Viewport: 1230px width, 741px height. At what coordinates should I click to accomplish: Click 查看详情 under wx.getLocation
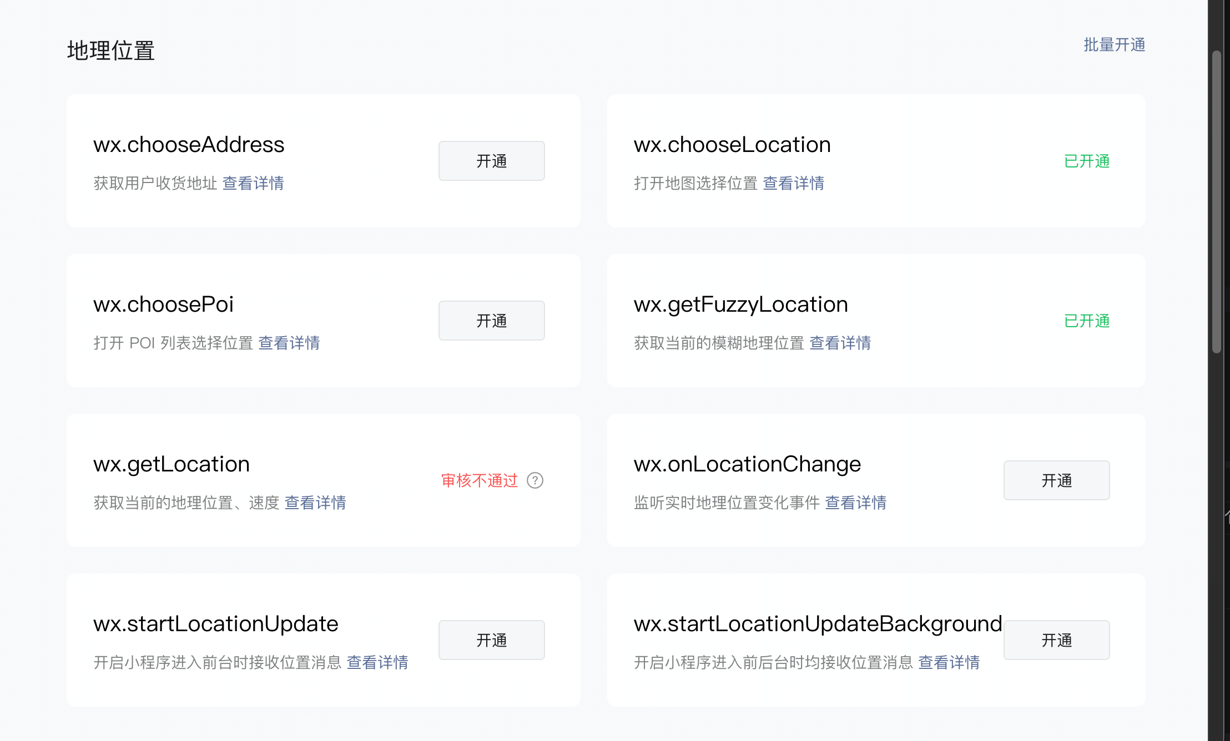click(x=315, y=503)
